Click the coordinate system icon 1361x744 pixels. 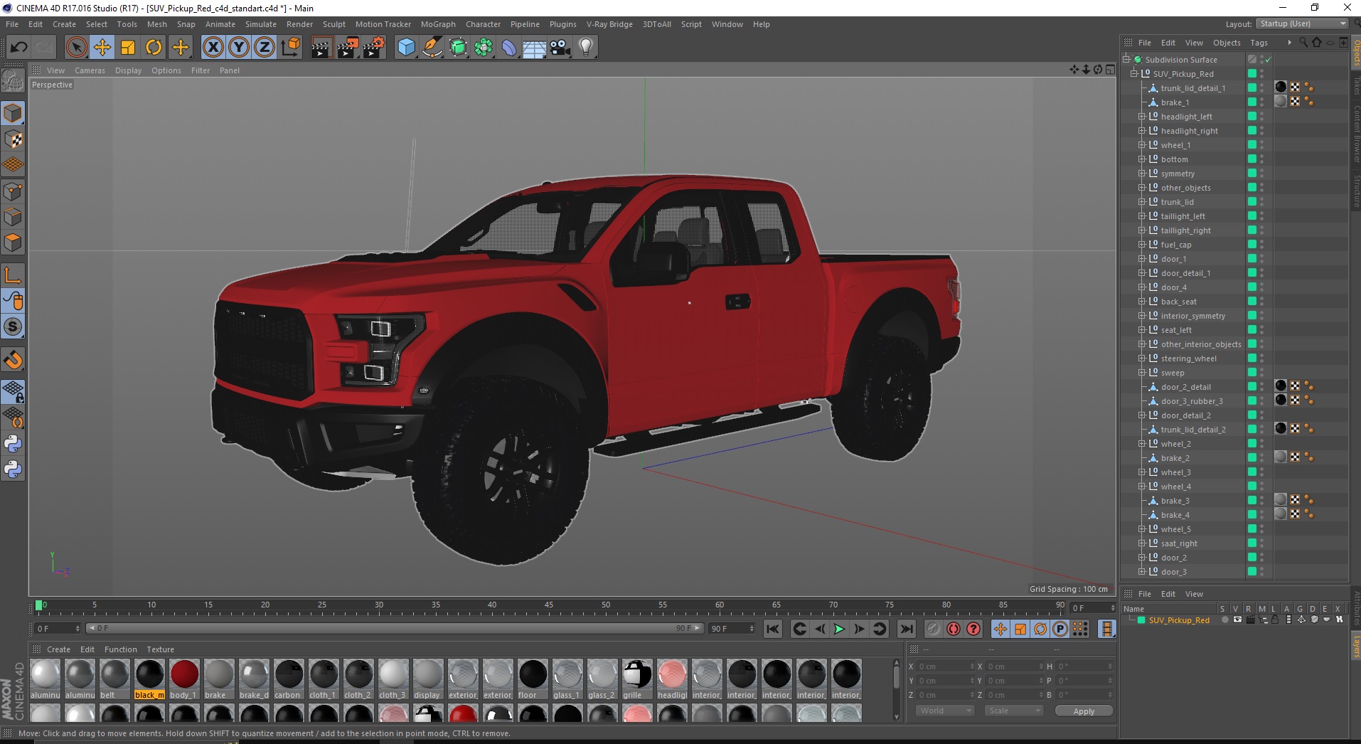(x=291, y=48)
